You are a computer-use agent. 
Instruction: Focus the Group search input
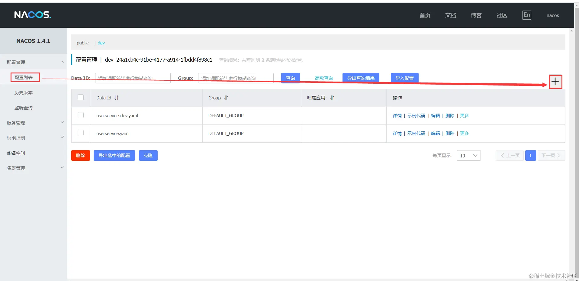236,78
